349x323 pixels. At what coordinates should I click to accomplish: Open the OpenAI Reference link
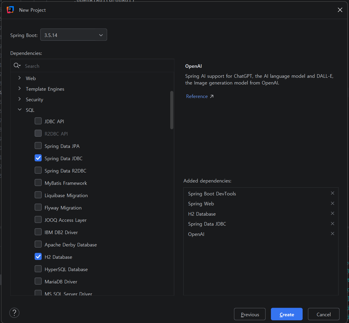197,96
